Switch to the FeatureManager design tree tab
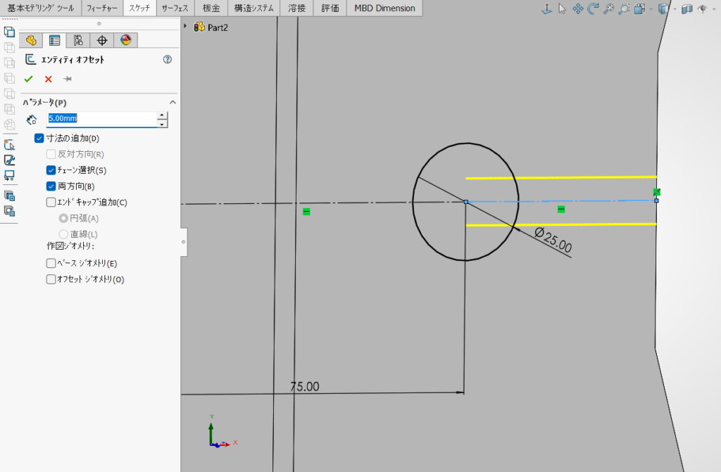721x472 pixels. pyautogui.click(x=31, y=40)
